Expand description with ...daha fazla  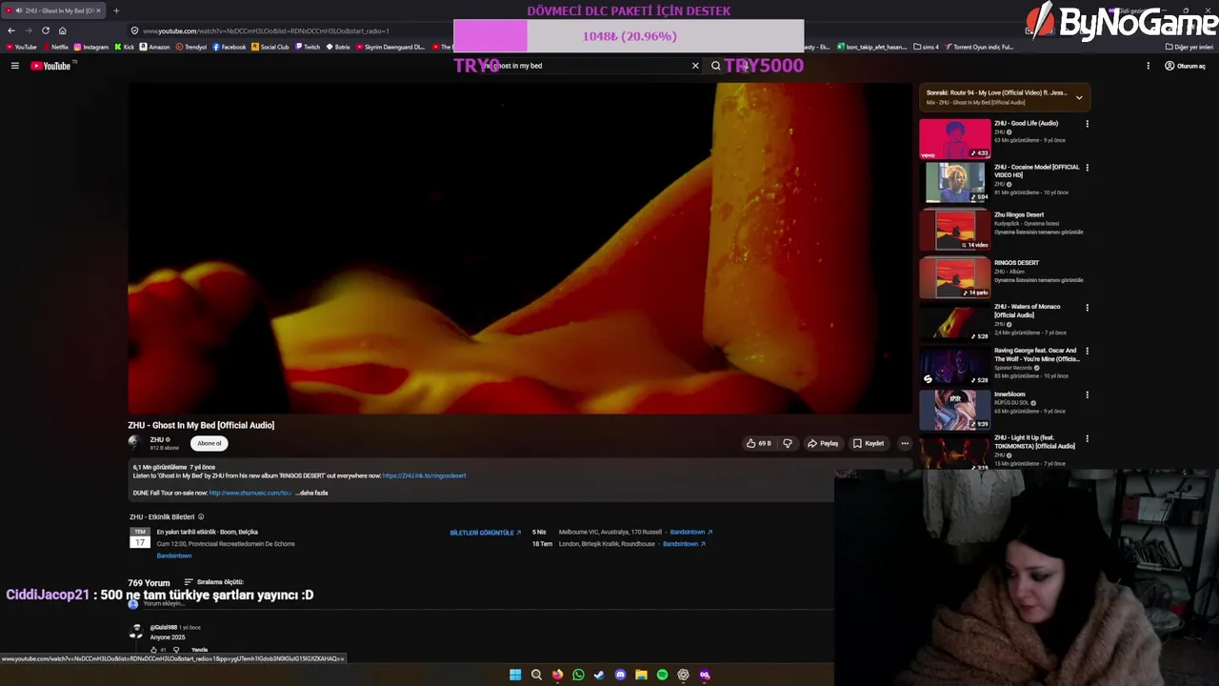pos(312,493)
